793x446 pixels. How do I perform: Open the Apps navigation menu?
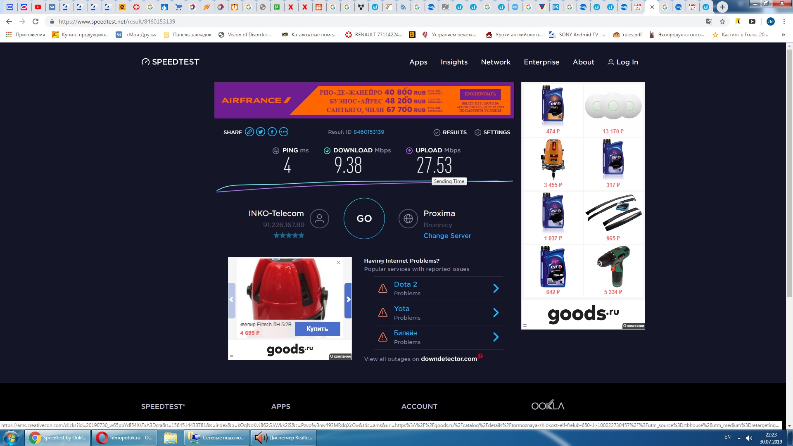tap(418, 62)
